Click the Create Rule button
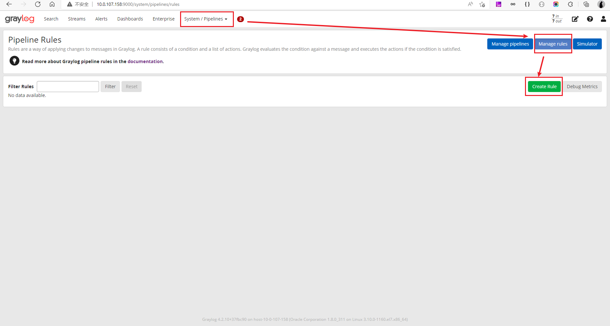610x326 pixels. [x=544, y=86]
